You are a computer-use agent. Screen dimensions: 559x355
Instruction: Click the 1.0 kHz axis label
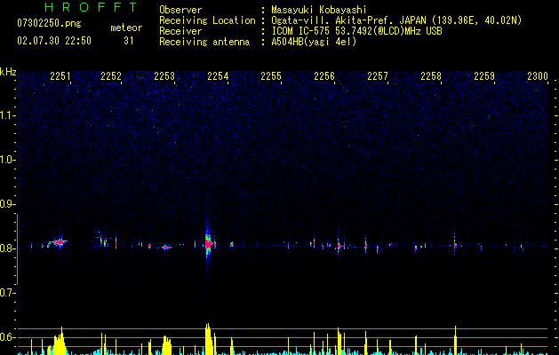8,160
